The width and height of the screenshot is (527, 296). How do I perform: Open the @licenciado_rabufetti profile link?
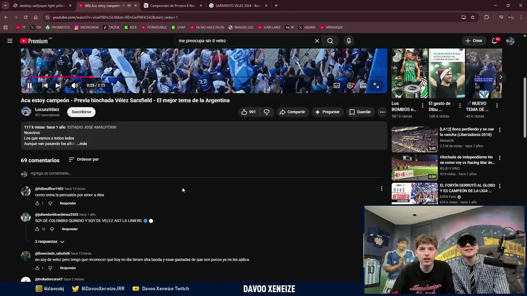(52, 254)
